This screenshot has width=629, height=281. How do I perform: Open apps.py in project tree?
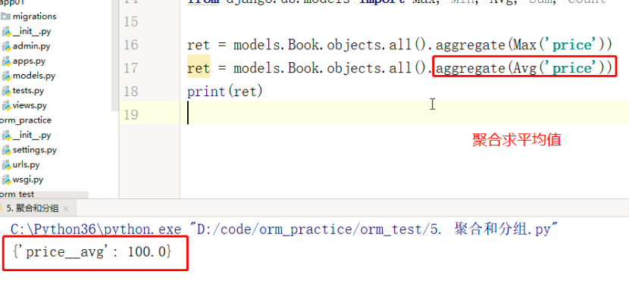pyautogui.click(x=29, y=61)
